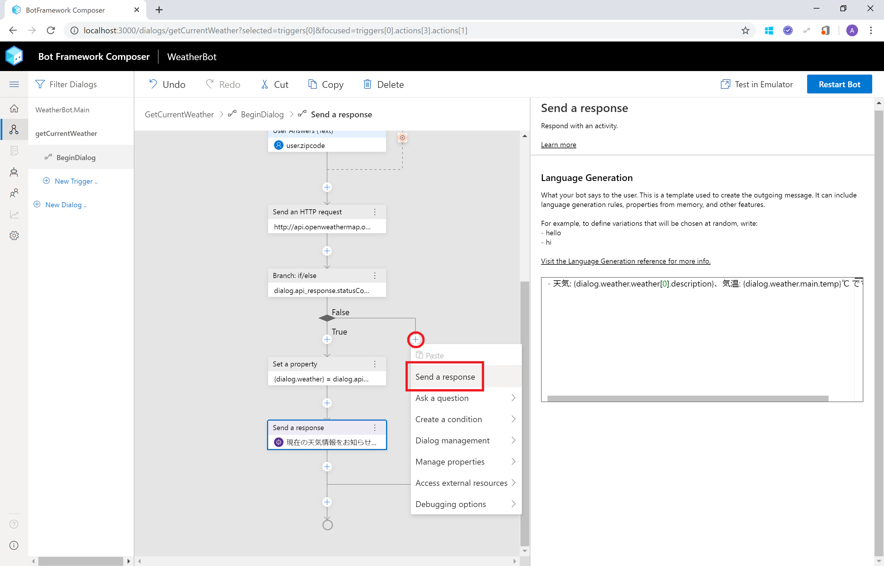Open the info icon in sidebar
The height and width of the screenshot is (566, 884).
(14, 545)
